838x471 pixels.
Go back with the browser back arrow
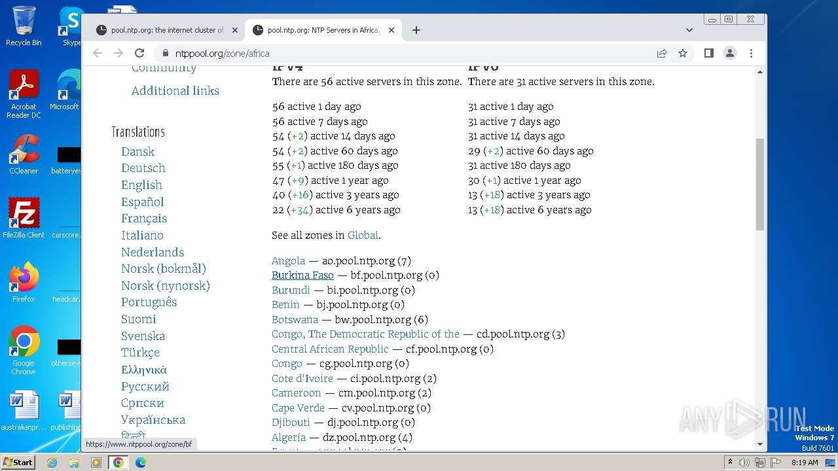(98, 53)
